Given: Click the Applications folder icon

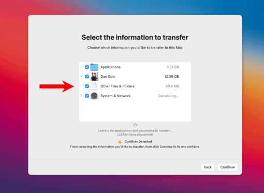Looking at the screenshot, I should tap(94, 67).
